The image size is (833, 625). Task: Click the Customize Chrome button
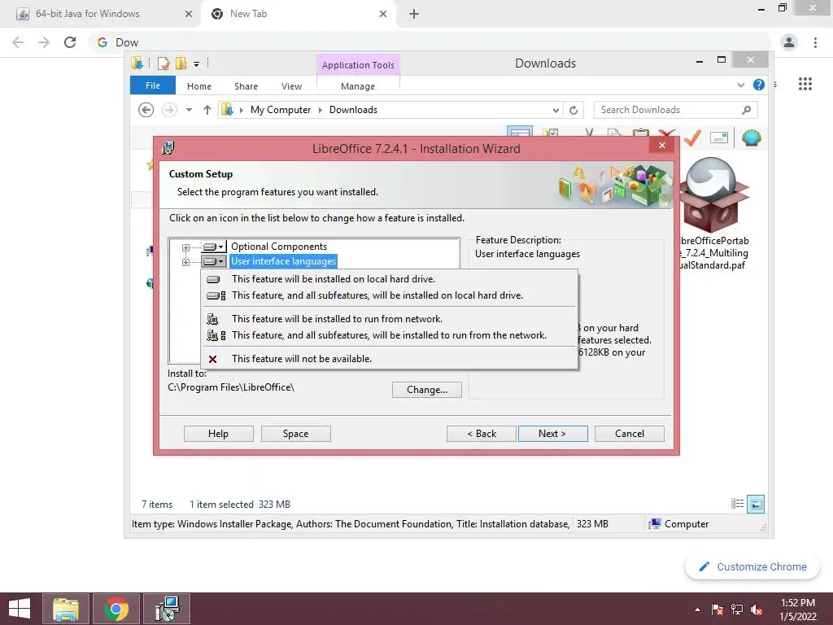point(752,567)
